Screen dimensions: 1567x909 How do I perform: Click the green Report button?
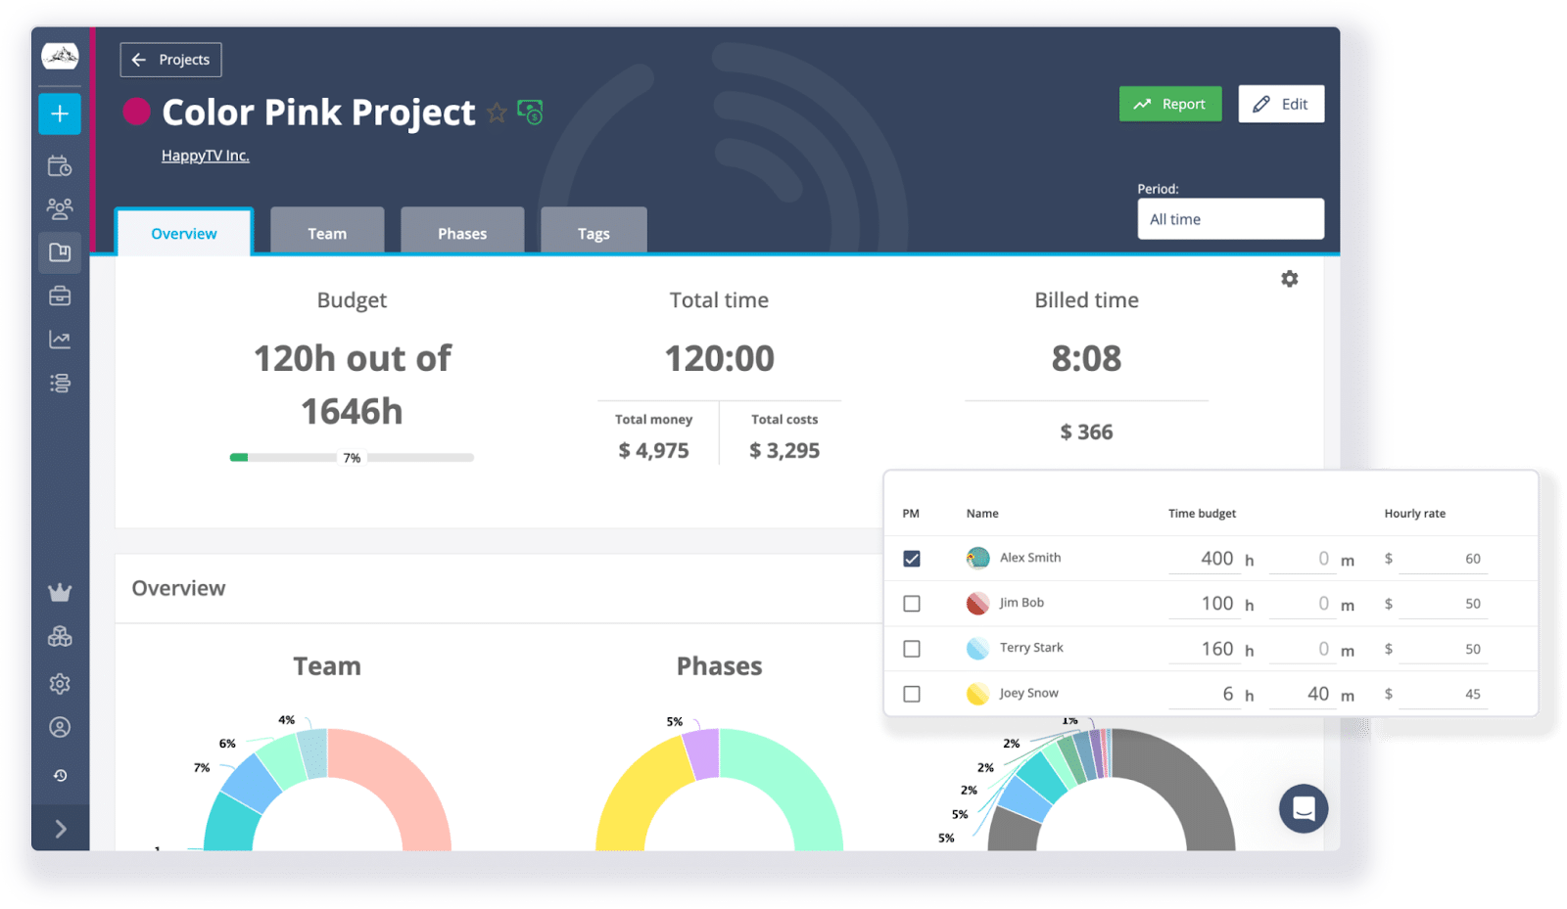pyautogui.click(x=1170, y=104)
